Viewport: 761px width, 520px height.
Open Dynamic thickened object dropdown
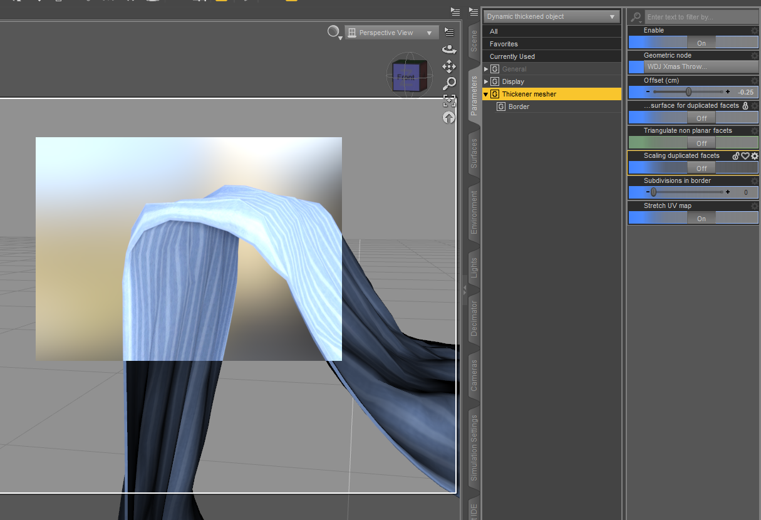[551, 17]
